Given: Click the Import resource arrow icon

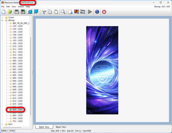Looking at the screenshot, I should tap(30, 12).
